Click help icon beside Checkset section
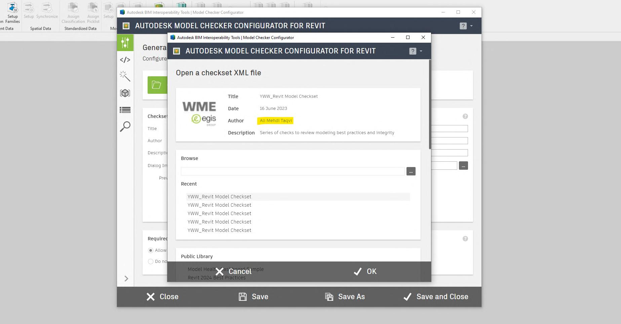This screenshot has width=621, height=324. coord(465,116)
